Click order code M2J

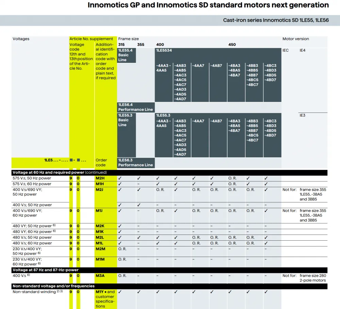coord(99,190)
